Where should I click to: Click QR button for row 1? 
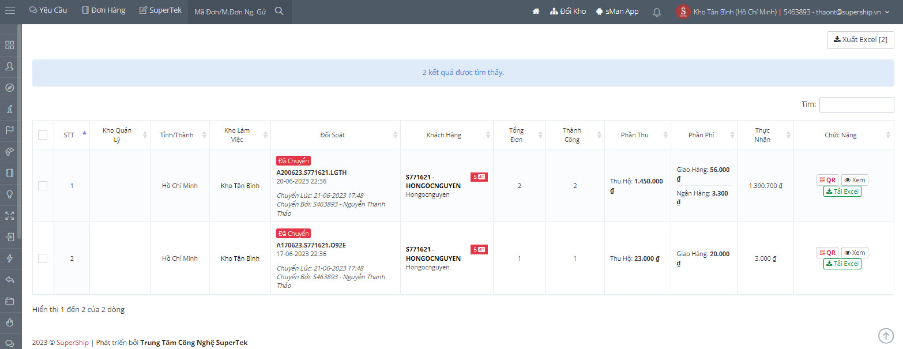[x=827, y=180]
